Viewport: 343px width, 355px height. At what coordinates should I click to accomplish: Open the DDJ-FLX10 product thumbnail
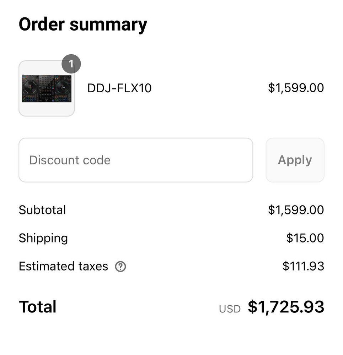(47, 89)
